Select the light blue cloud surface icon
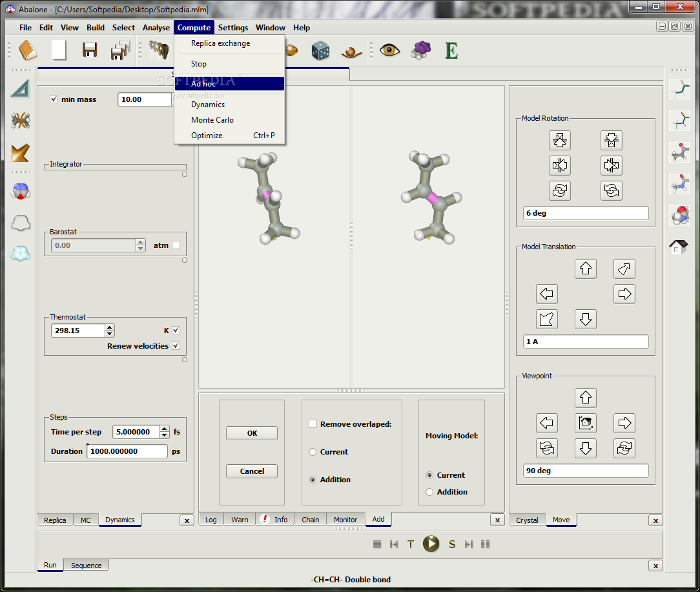 coord(21,254)
